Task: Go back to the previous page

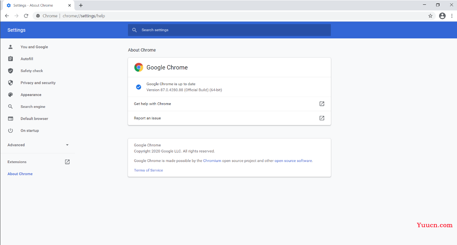Action: [x=7, y=16]
